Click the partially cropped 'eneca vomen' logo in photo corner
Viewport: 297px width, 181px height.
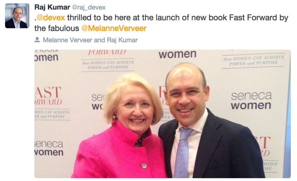tap(49, 148)
